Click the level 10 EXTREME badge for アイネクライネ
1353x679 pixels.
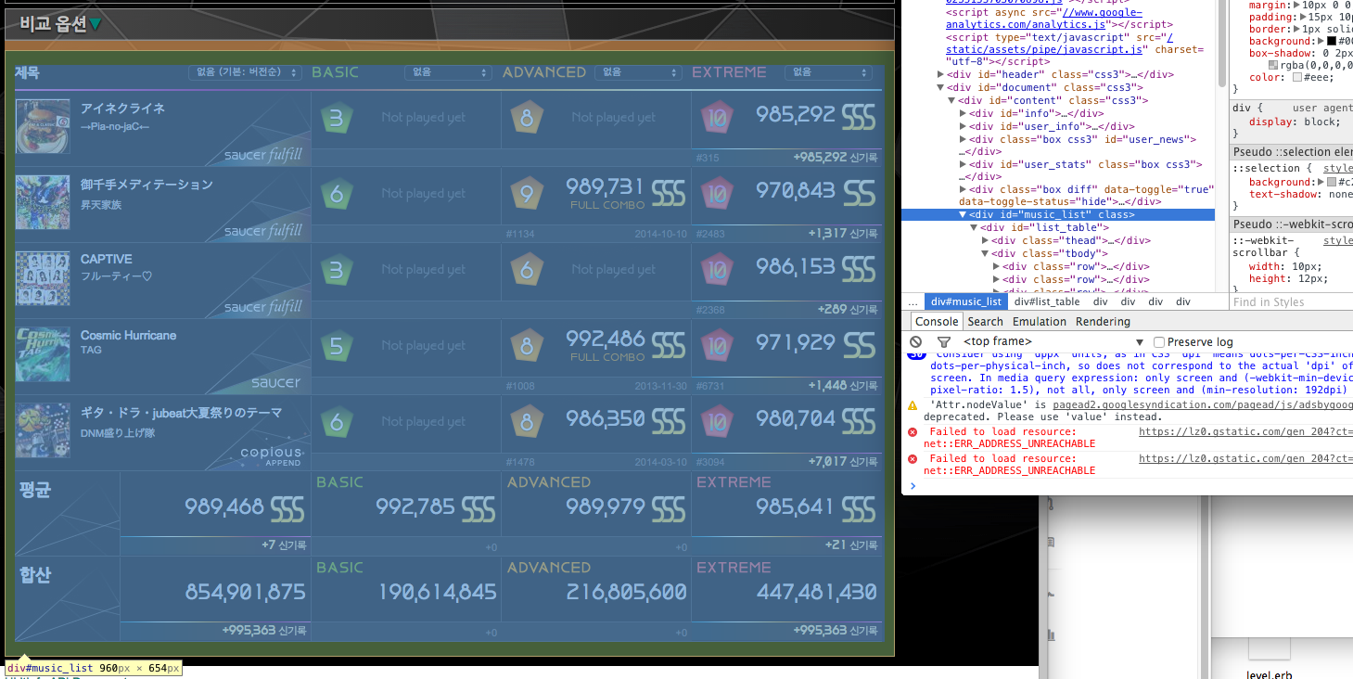point(716,118)
